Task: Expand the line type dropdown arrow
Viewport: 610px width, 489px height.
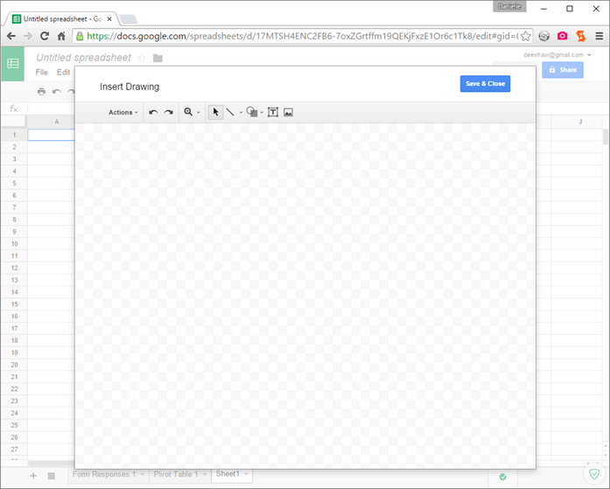Action: 241,113
